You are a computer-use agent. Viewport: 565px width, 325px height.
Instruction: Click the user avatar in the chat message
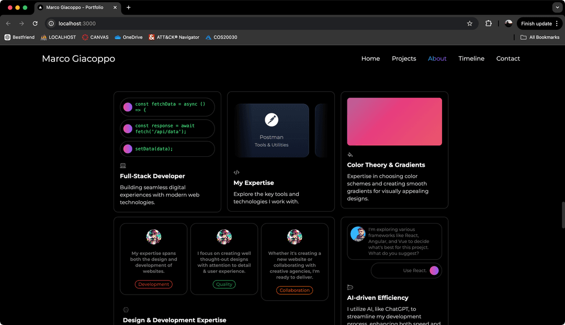pos(358,234)
